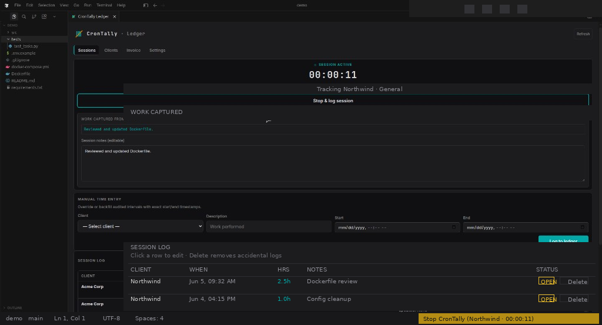Open the Edit menu
The image size is (602, 325).
[29, 5]
